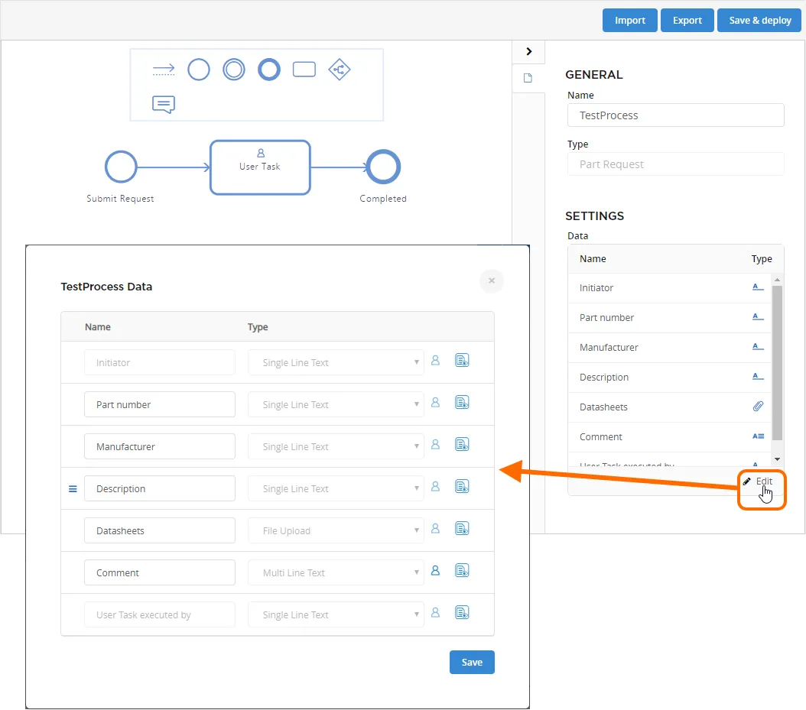This screenshot has height=710, width=806.
Task: Select the intermediate event double-circle in palette
Action: [x=234, y=70]
